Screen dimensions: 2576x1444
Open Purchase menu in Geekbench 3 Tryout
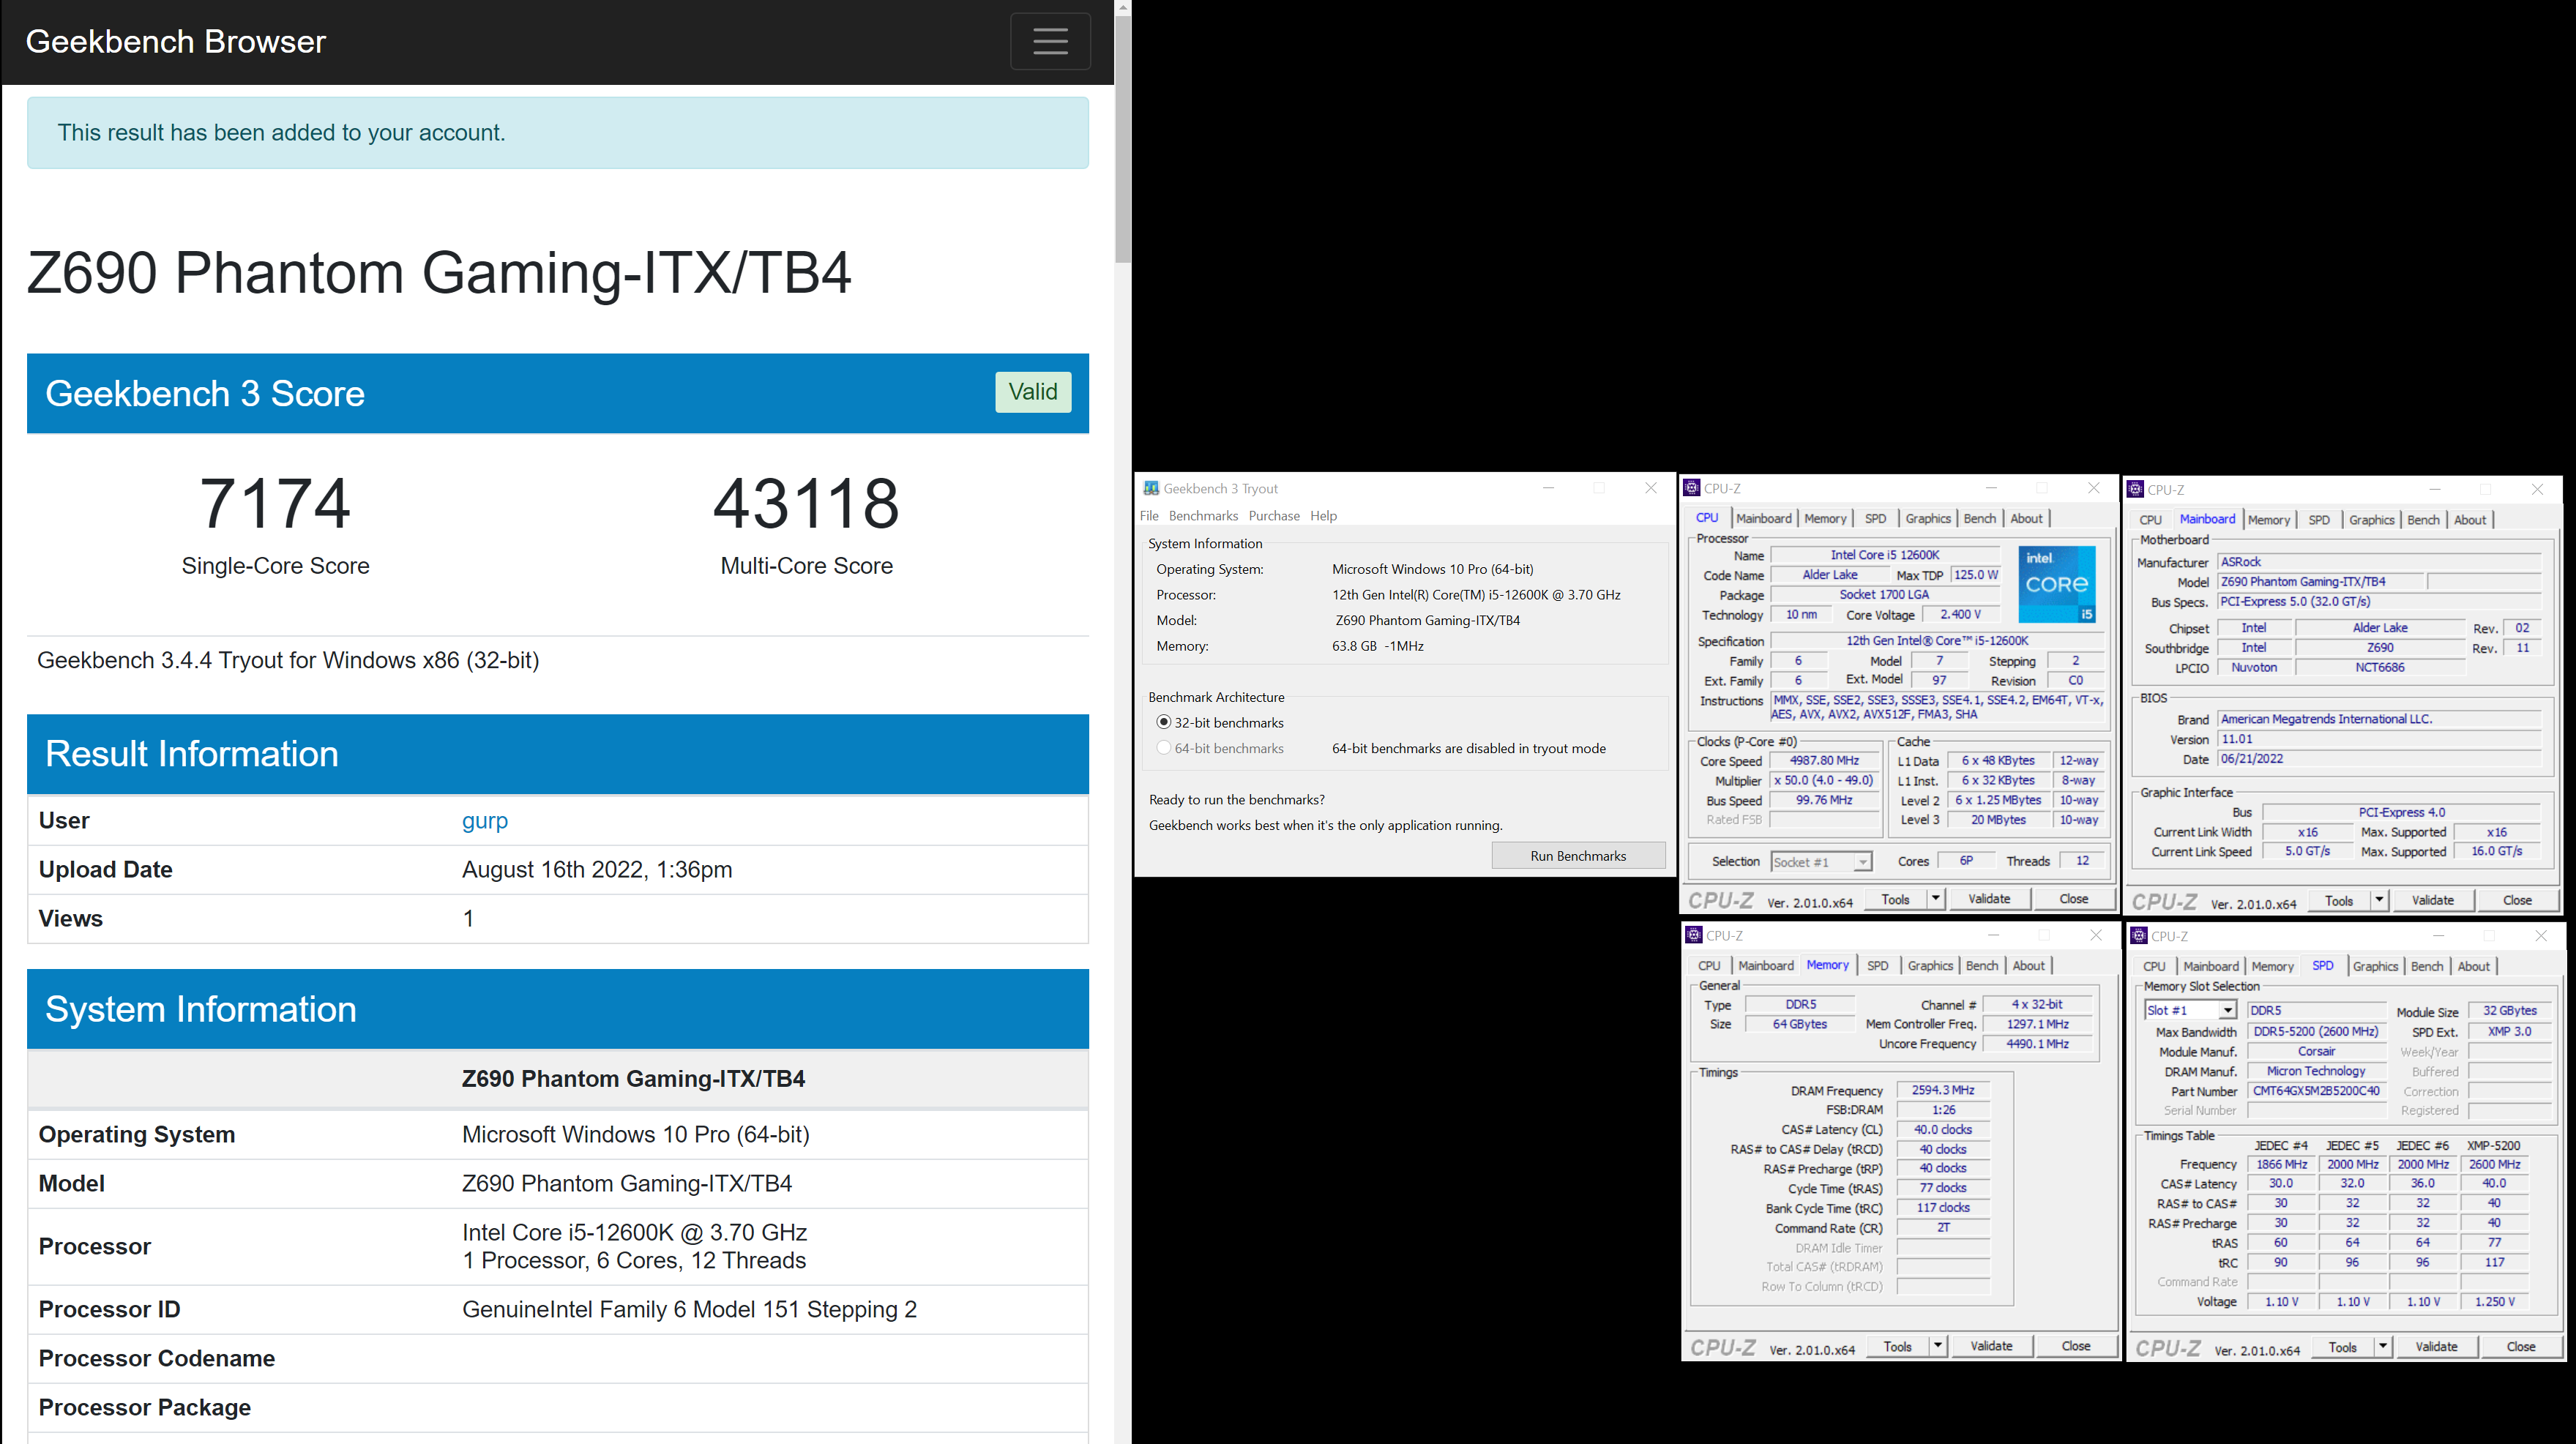point(1274,516)
